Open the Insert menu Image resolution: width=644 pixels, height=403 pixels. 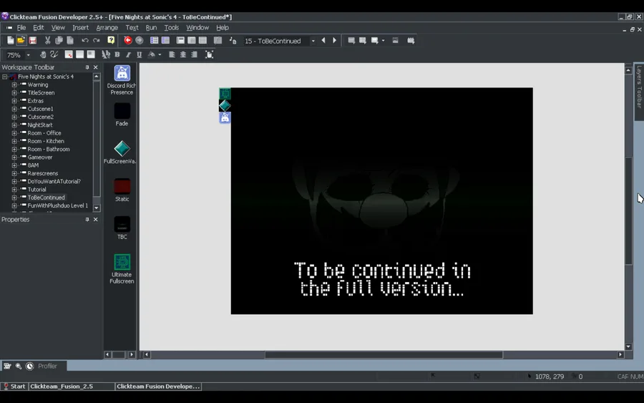point(80,27)
